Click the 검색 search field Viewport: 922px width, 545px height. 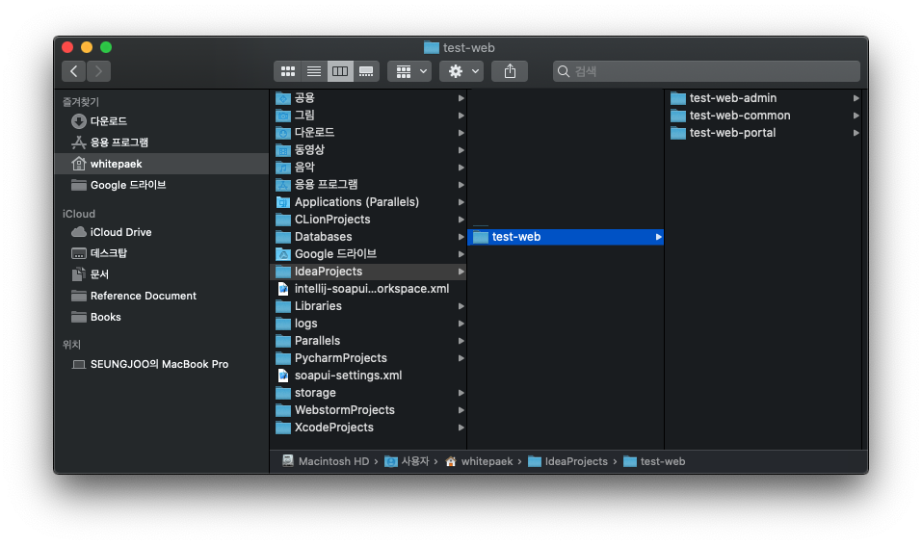coord(706,71)
